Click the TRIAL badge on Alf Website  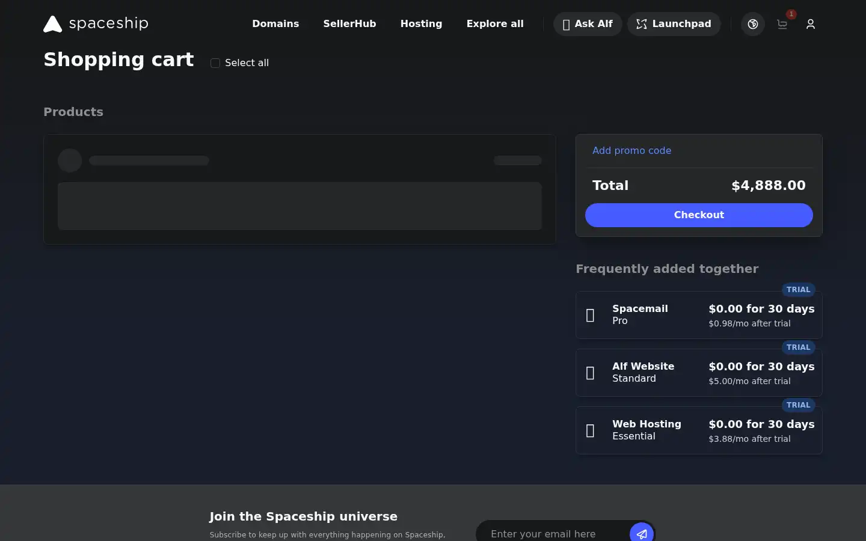[798, 347]
